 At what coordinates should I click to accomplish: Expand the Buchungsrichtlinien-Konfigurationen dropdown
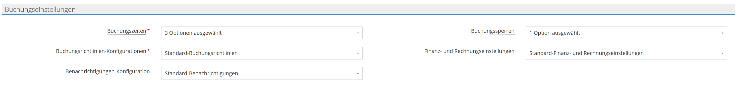pyautogui.click(x=262, y=53)
